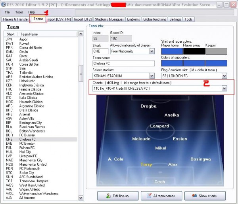
Task: Select Emiratos Árabes Unidos team row
Action: tap(41, 77)
